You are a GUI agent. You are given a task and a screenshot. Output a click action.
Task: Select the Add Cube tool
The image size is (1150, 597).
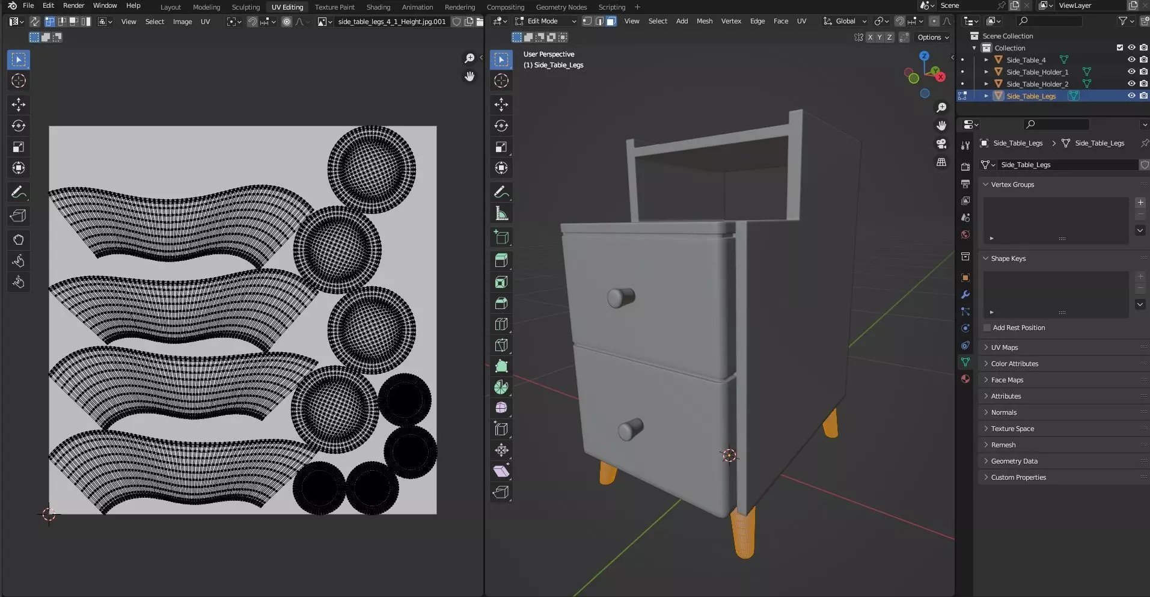tap(501, 237)
